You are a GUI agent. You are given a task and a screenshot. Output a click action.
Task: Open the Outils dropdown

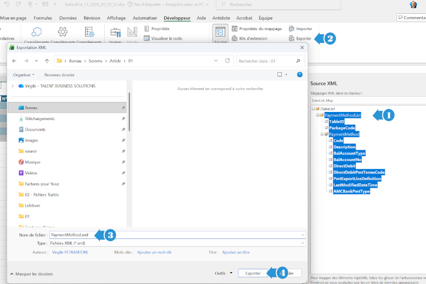(223, 273)
